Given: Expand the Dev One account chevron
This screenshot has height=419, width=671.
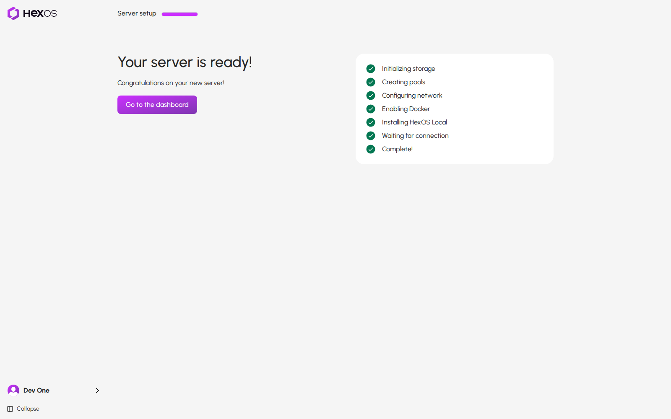Looking at the screenshot, I should click(97, 391).
